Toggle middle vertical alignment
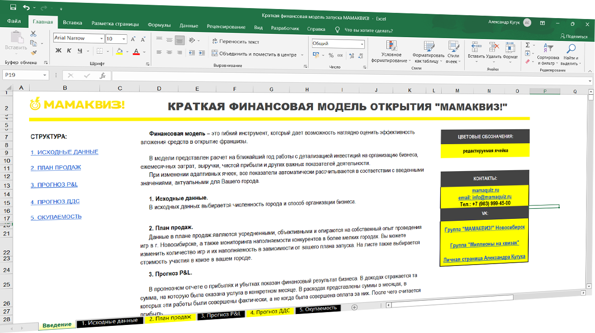Screen dimensions: 595x333 pyautogui.click(x=169, y=39)
